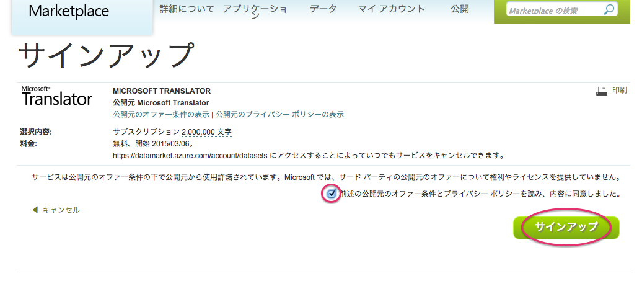Open the アプリケーション menu
The image size is (642, 281).
(255, 12)
